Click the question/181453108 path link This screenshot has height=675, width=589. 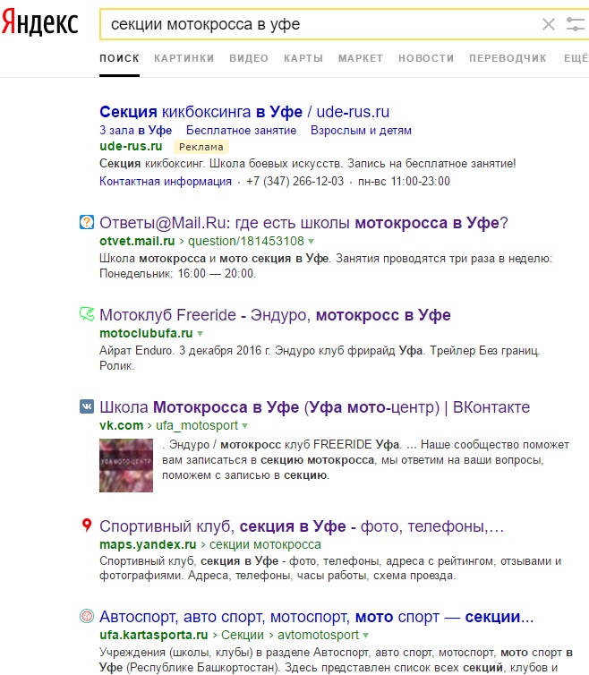point(246,241)
